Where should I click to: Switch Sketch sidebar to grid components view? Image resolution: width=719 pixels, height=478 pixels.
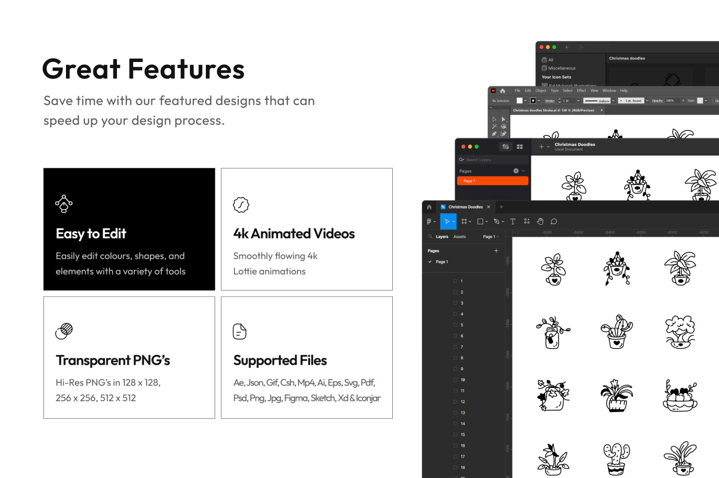[x=520, y=147]
